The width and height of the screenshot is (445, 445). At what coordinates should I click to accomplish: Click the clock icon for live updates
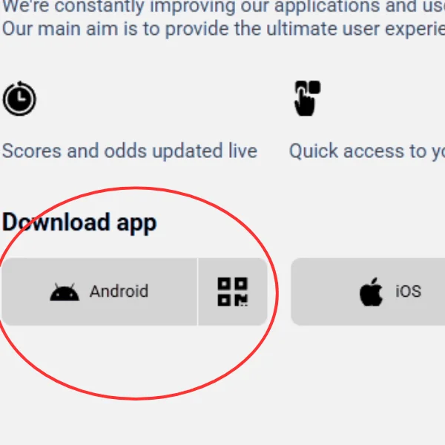[x=19, y=99]
